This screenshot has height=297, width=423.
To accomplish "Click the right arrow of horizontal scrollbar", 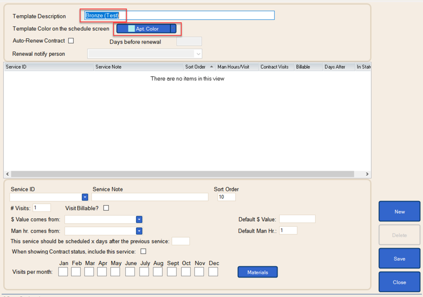I will (x=367, y=174).
